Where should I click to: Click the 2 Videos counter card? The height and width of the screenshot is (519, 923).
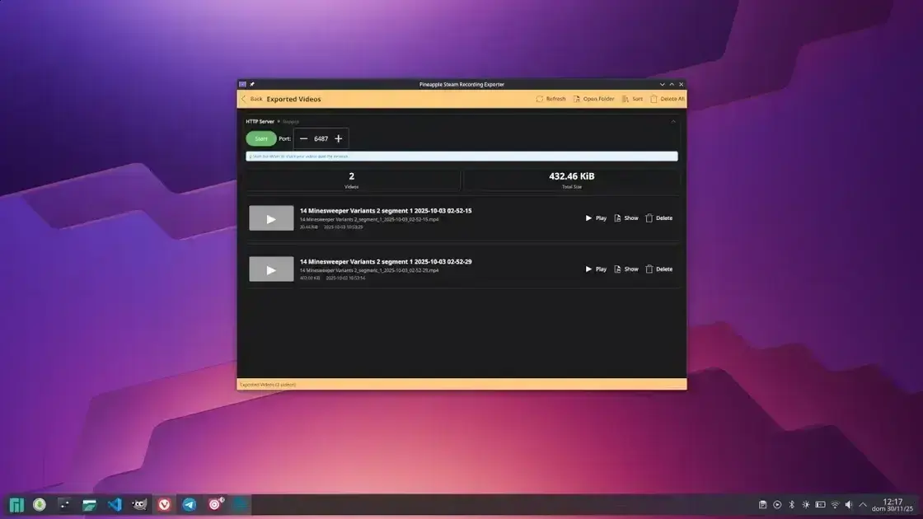352,180
